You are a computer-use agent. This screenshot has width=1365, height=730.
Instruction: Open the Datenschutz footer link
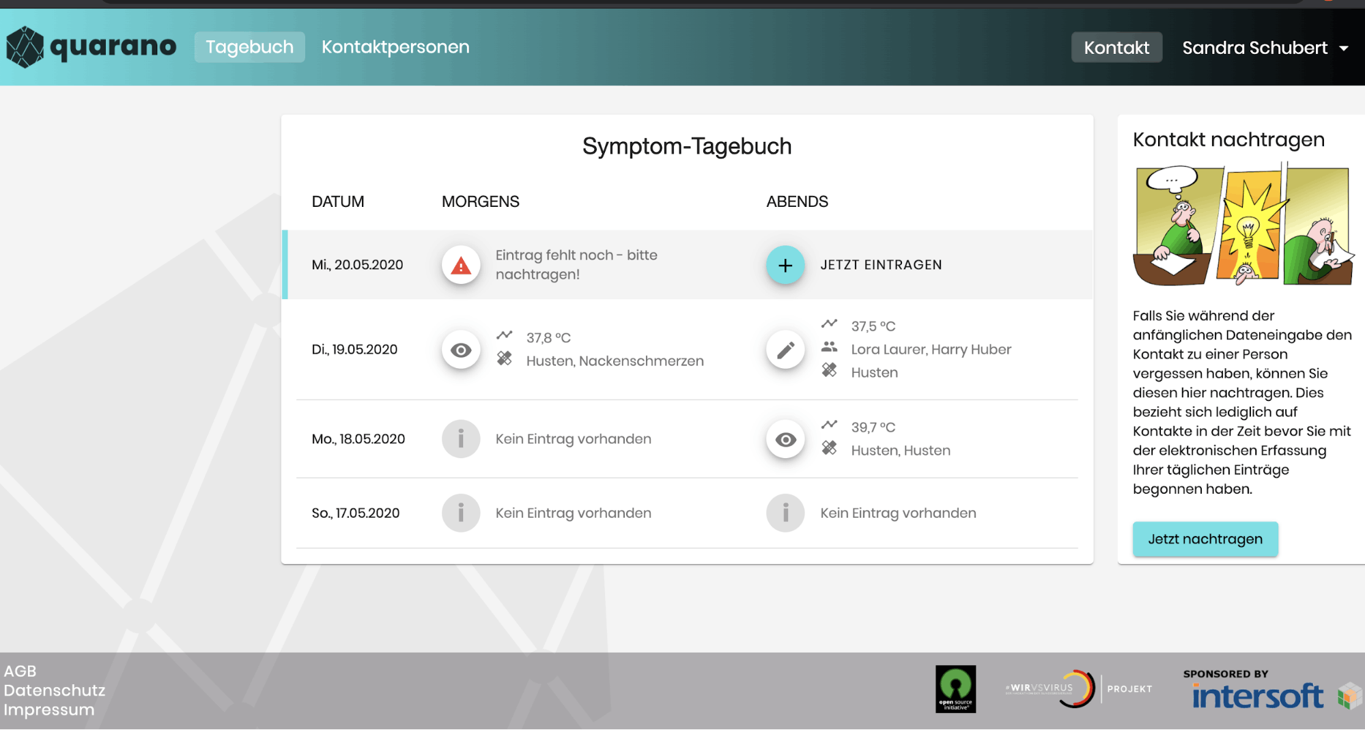pos(55,690)
